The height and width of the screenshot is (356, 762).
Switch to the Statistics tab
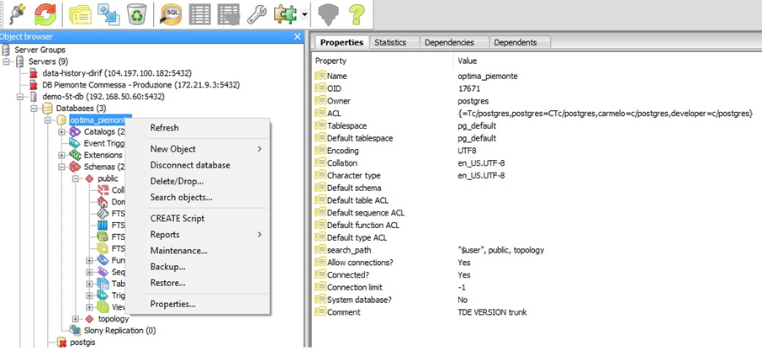click(x=390, y=42)
